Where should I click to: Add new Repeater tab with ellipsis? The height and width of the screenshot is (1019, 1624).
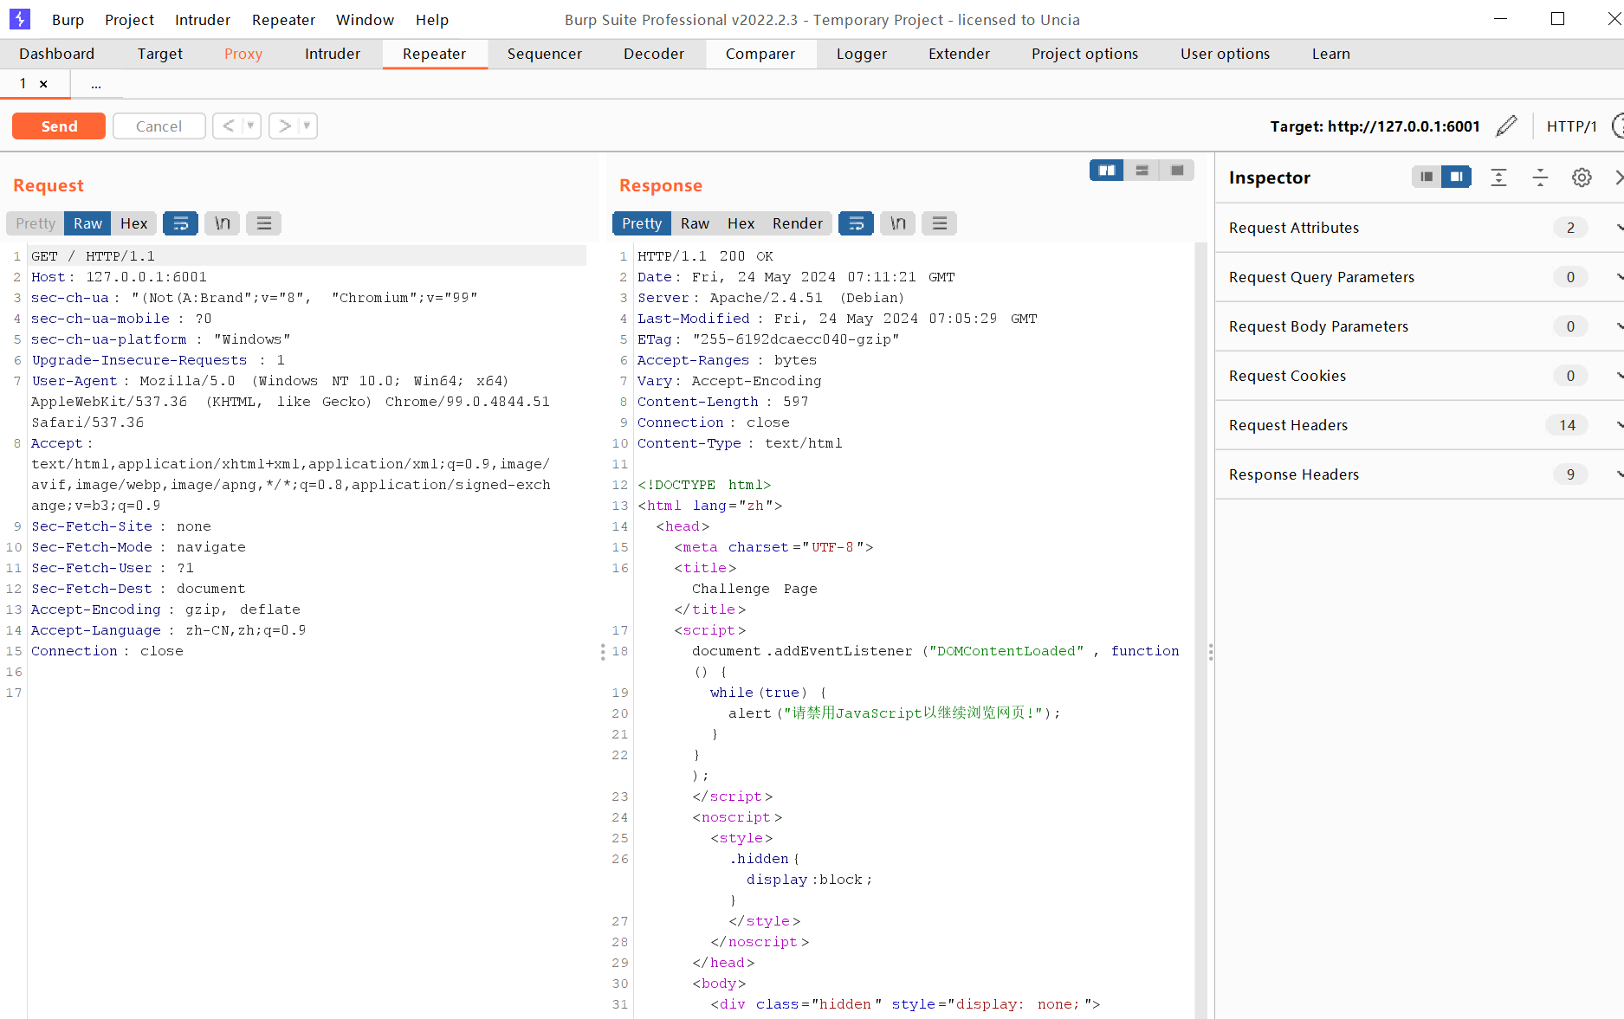pyautogui.click(x=96, y=84)
